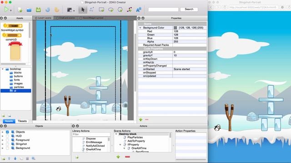Click the gravityY value field
This screenshot has width=291, height=163.
(190, 55)
